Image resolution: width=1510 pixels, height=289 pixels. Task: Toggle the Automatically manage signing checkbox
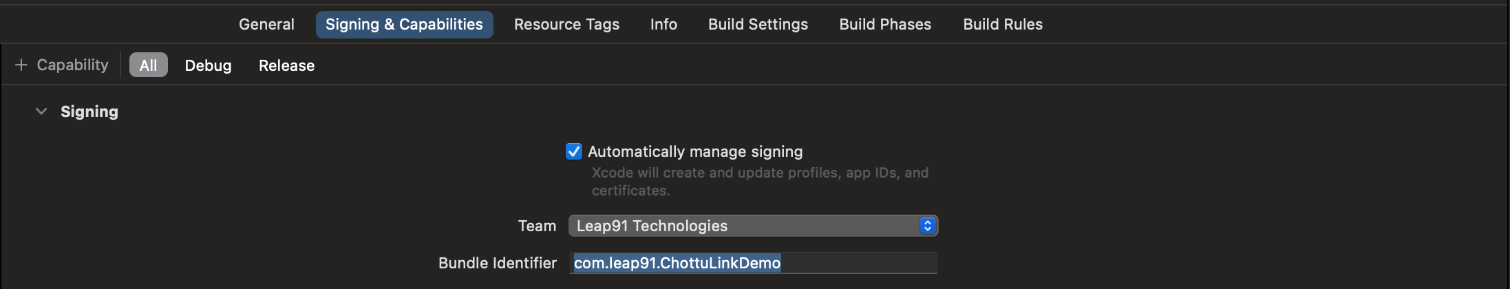click(574, 151)
